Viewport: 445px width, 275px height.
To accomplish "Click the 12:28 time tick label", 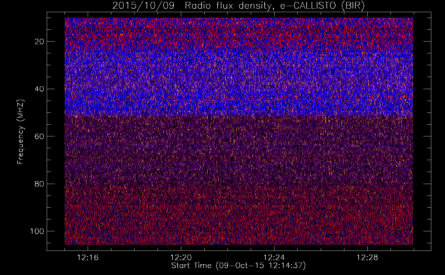I will pyautogui.click(x=367, y=258).
